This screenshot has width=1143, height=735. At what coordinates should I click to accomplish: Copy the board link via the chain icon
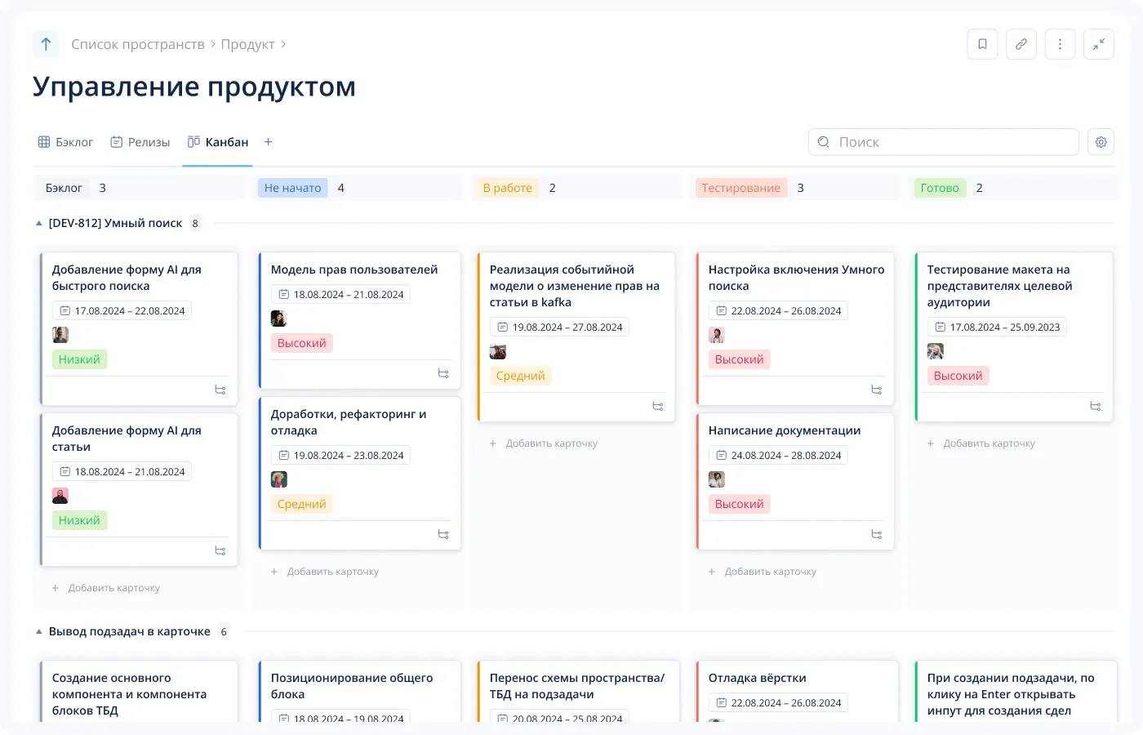click(1021, 44)
